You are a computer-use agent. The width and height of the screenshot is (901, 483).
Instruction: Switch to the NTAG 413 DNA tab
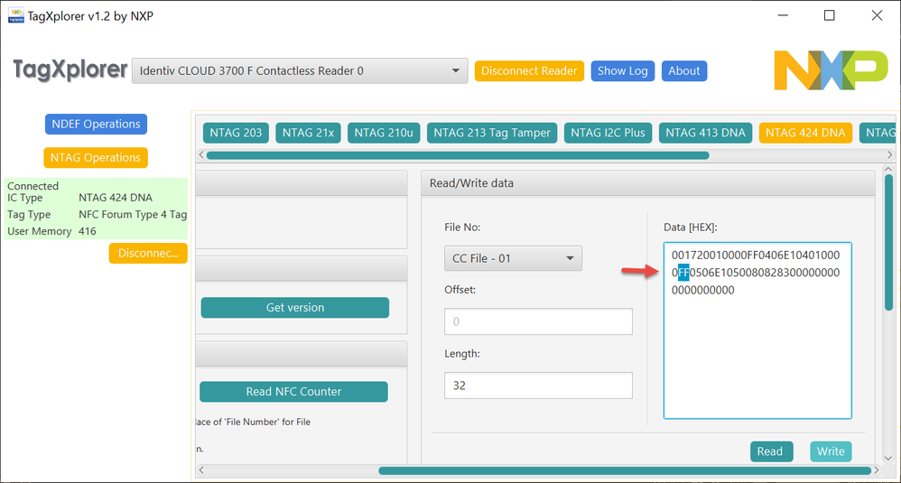(x=706, y=133)
